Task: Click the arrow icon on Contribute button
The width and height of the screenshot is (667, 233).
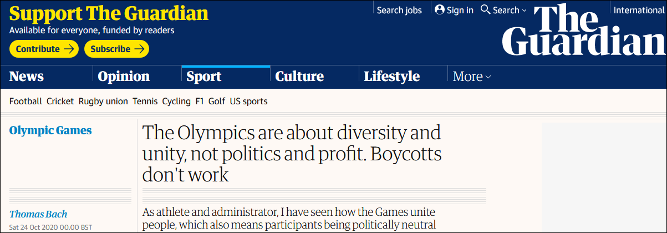Action: point(69,49)
